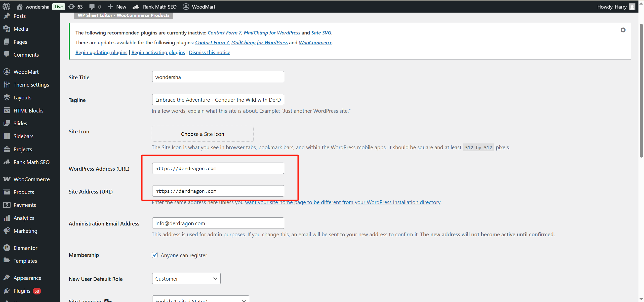Open the Site Language dropdown
The width and height of the screenshot is (644, 302).
[200, 299]
